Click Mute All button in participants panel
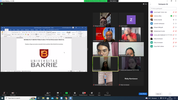The height and width of the screenshot is (100, 178). [x=159, y=94]
